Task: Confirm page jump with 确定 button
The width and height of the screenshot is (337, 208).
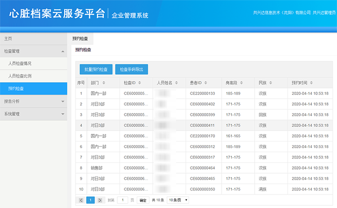Action: [x=143, y=200]
